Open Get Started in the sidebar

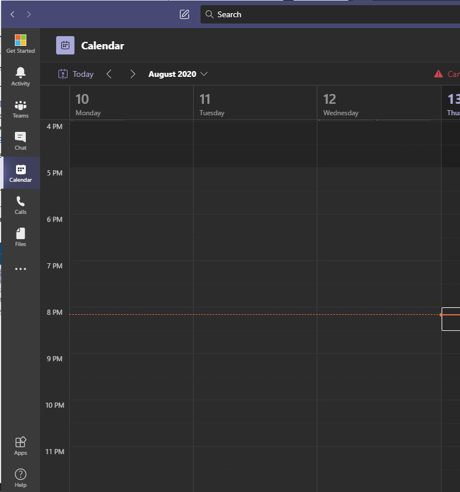tap(21, 44)
